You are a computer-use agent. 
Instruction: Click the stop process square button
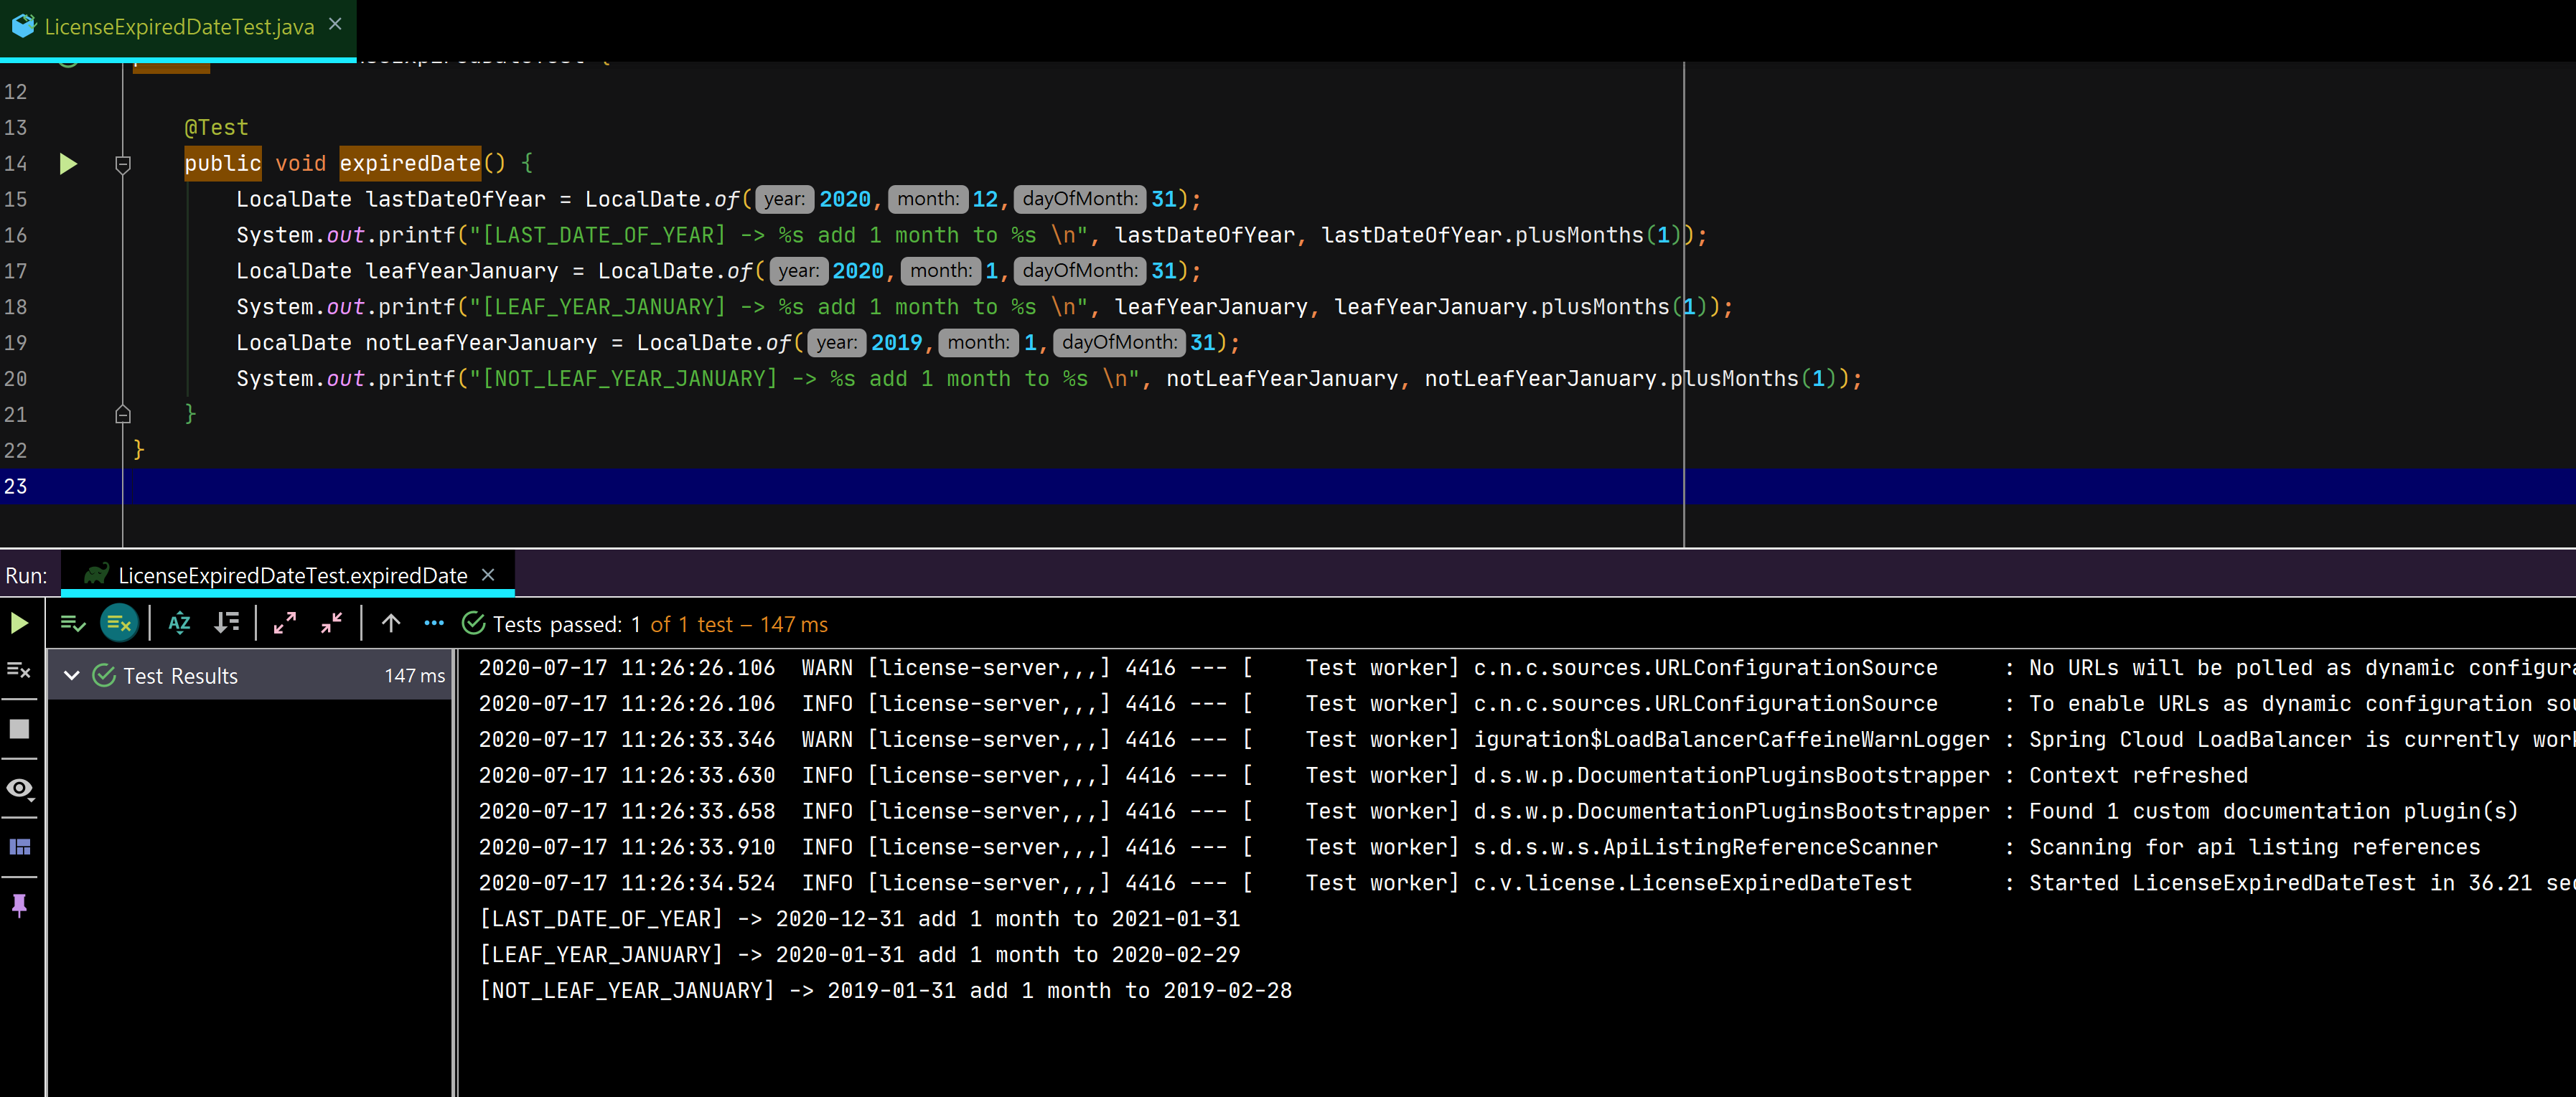(19, 729)
